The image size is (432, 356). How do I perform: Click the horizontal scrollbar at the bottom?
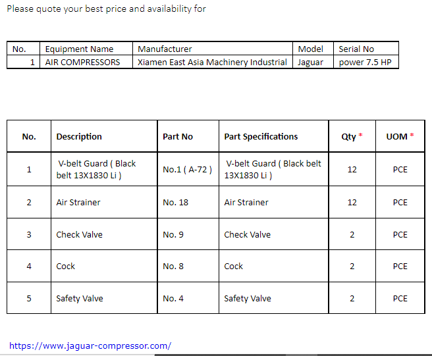pyautogui.click(x=216, y=355)
